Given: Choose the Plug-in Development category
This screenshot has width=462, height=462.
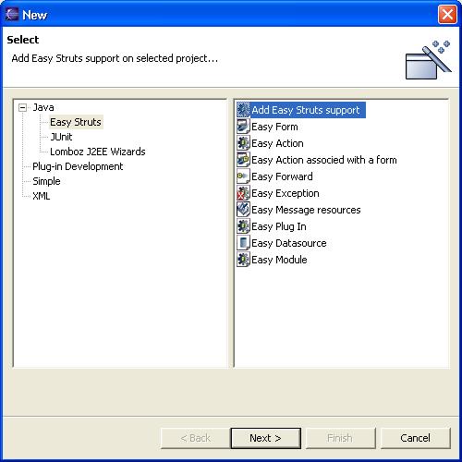Looking at the screenshot, I should (x=78, y=166).
